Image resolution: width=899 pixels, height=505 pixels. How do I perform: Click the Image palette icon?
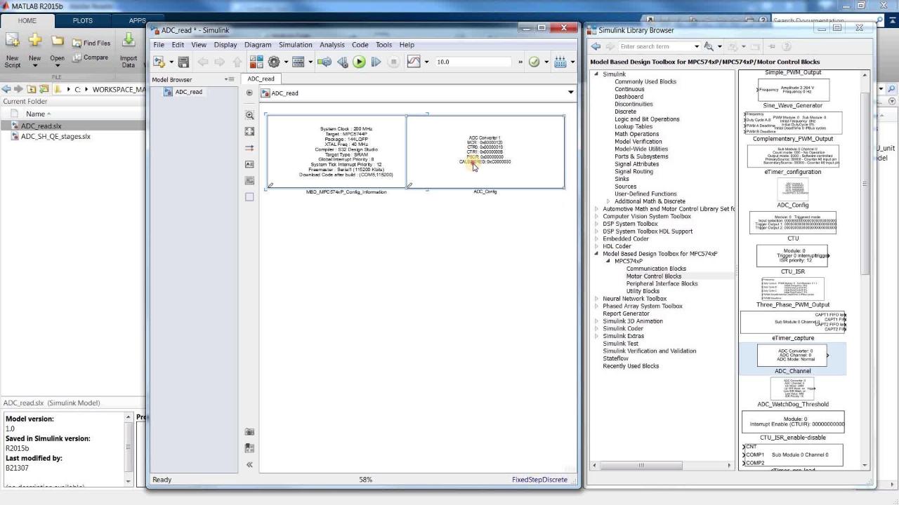pyautogui.click(x=249, y=180)
